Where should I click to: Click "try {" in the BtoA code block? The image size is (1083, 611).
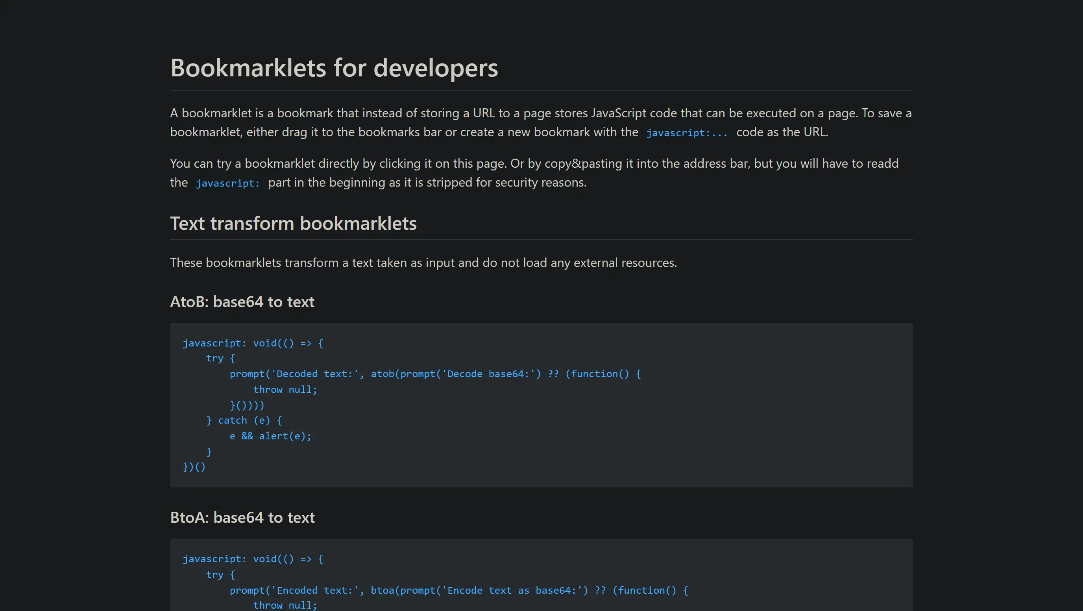[220, 575]
